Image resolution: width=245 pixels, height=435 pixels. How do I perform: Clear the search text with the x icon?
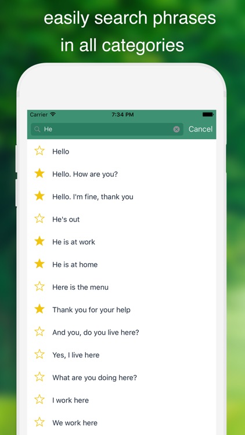click(176, 129)
